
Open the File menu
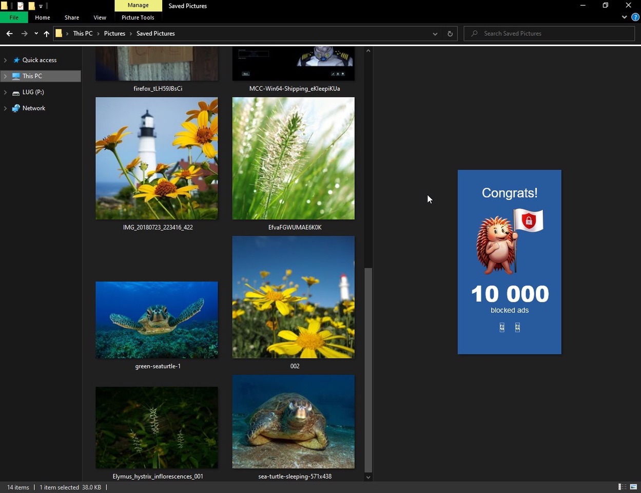point(14,17)
